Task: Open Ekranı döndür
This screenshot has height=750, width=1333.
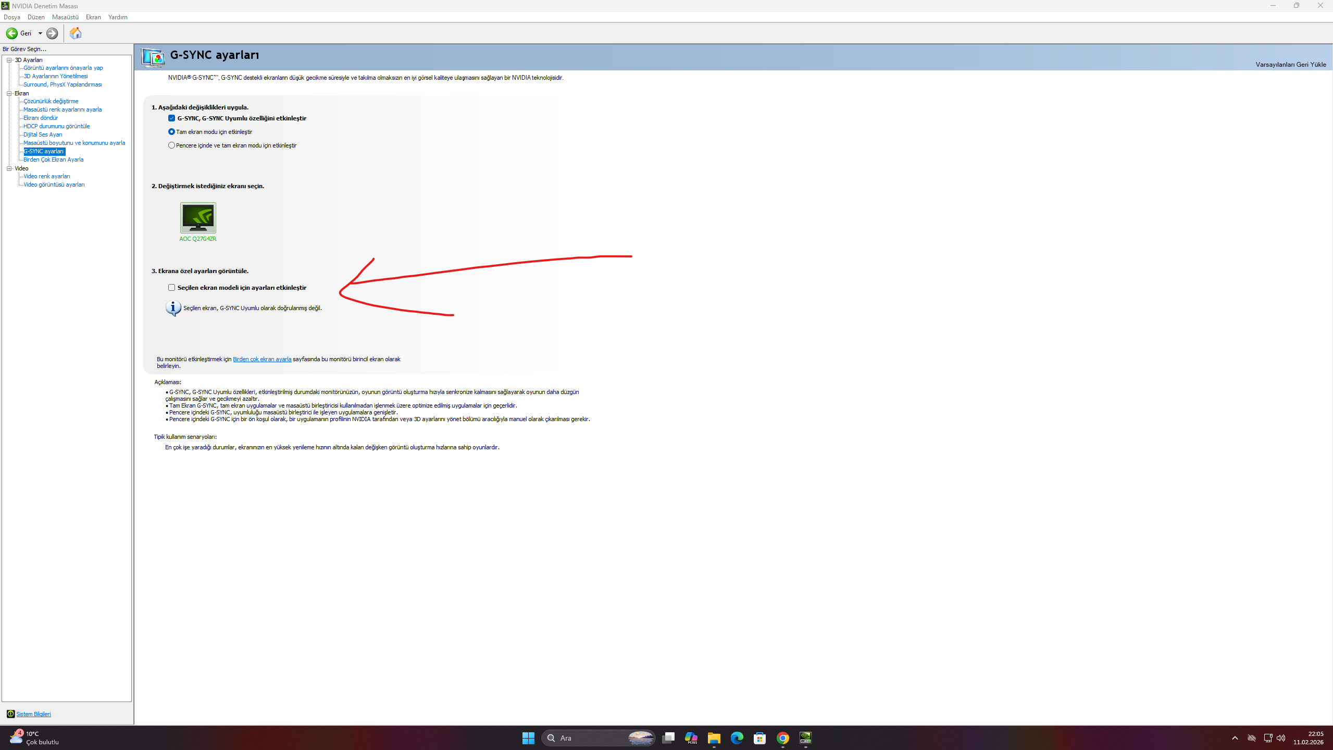Action: (x=41, y=118)
